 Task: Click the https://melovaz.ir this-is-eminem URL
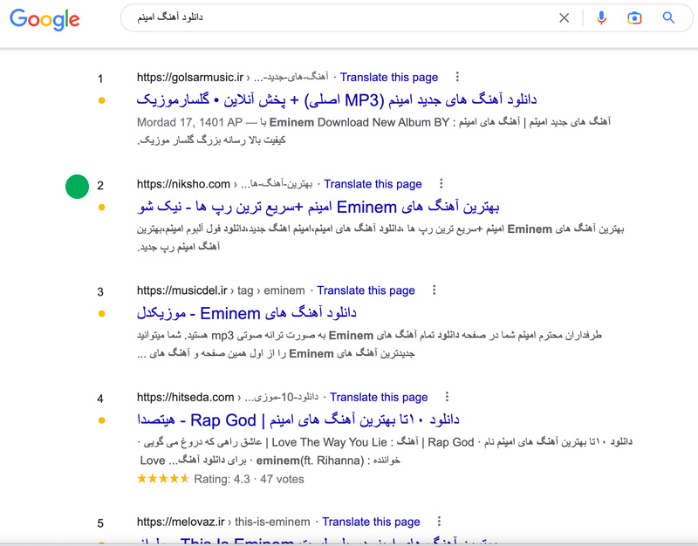[x=223, y=522]
